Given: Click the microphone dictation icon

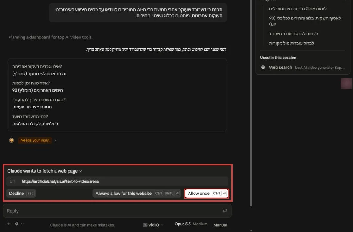Looking at the screenshot, I should click(x=16, y=224).
